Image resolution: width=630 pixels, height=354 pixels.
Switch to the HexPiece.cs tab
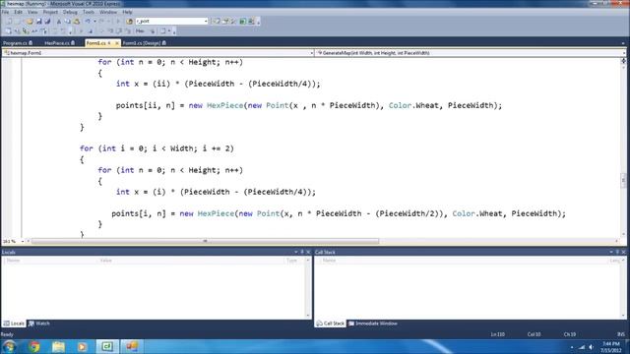click(x=59, y=43)
